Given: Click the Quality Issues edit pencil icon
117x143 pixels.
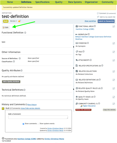Looking at the screenshot, I should [114, 97].
